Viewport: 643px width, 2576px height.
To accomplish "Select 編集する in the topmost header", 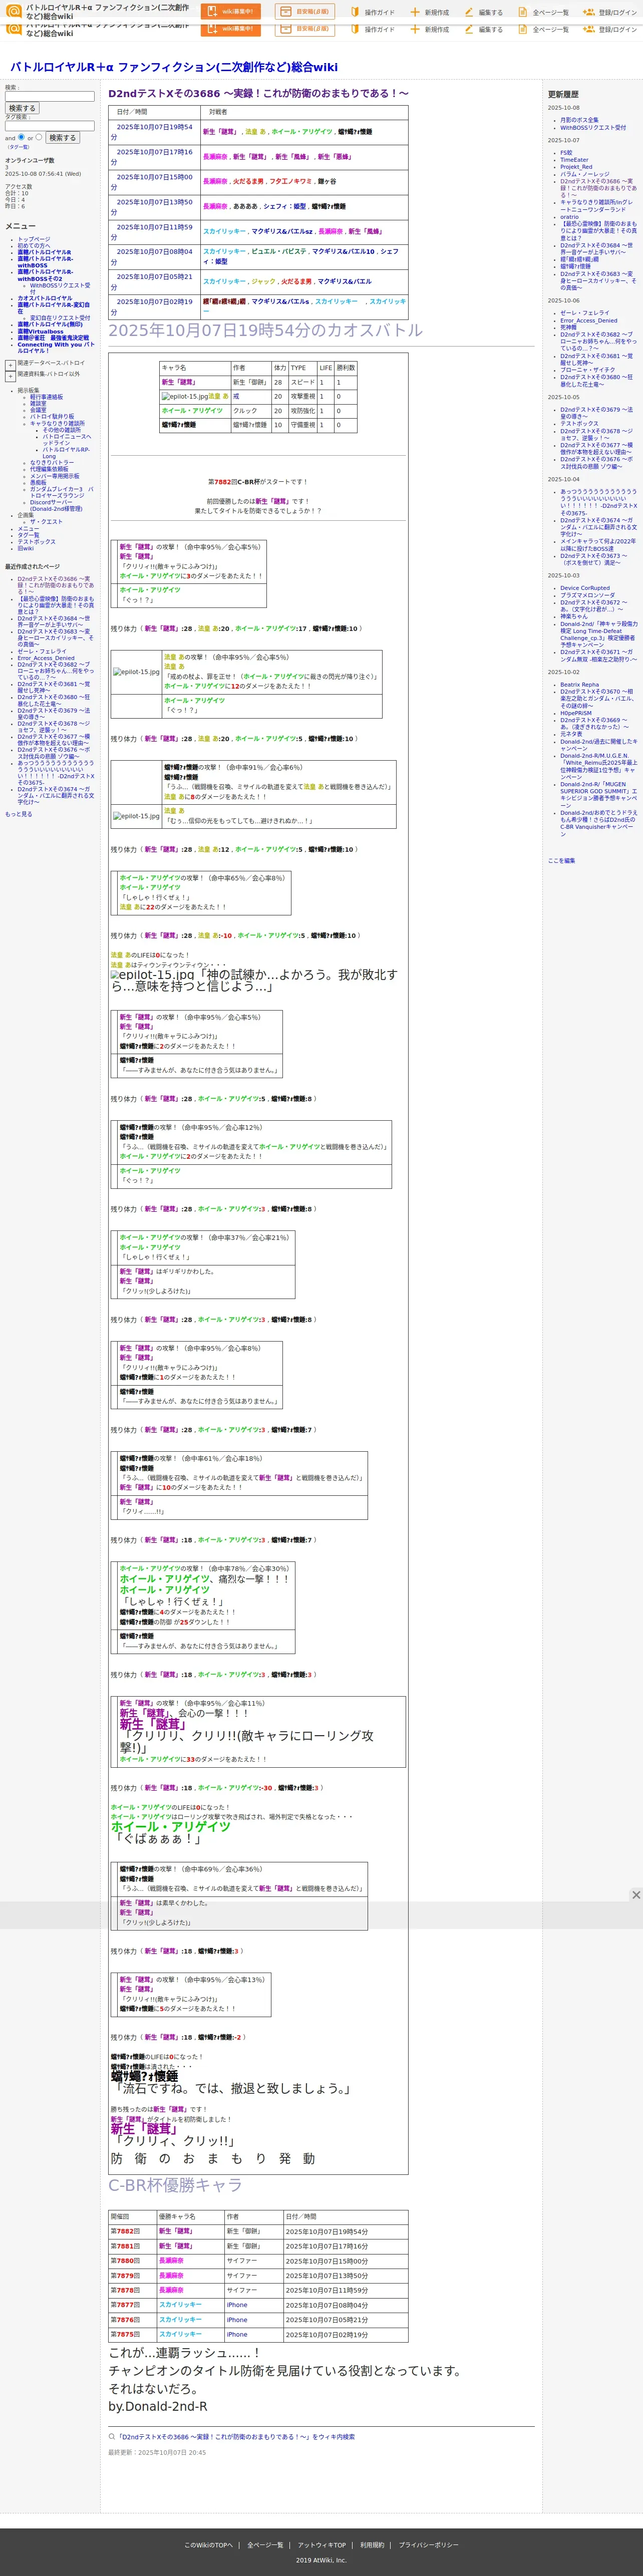I will point(484,13).
